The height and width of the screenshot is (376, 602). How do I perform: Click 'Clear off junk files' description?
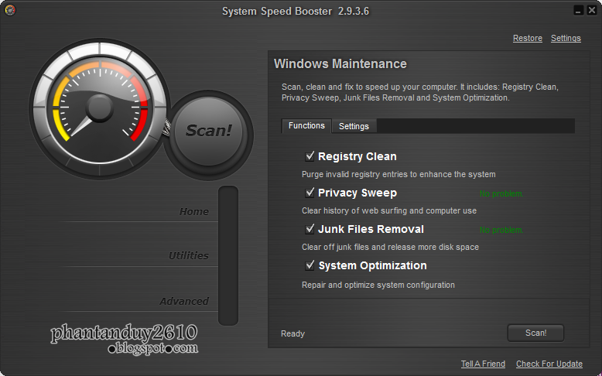(390, 247)
